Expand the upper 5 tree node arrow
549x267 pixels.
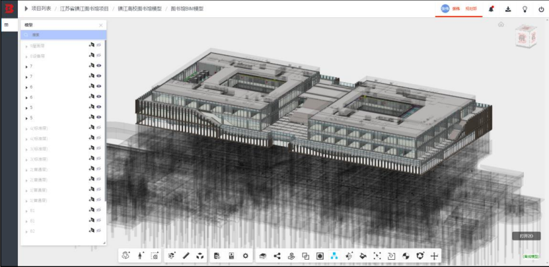click(x=26, y=108)
